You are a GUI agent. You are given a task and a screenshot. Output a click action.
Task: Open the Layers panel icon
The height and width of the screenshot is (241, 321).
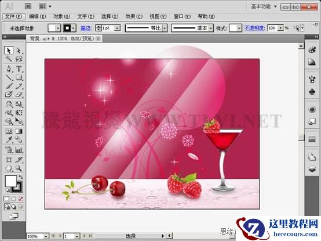click(x=312, y=169)
